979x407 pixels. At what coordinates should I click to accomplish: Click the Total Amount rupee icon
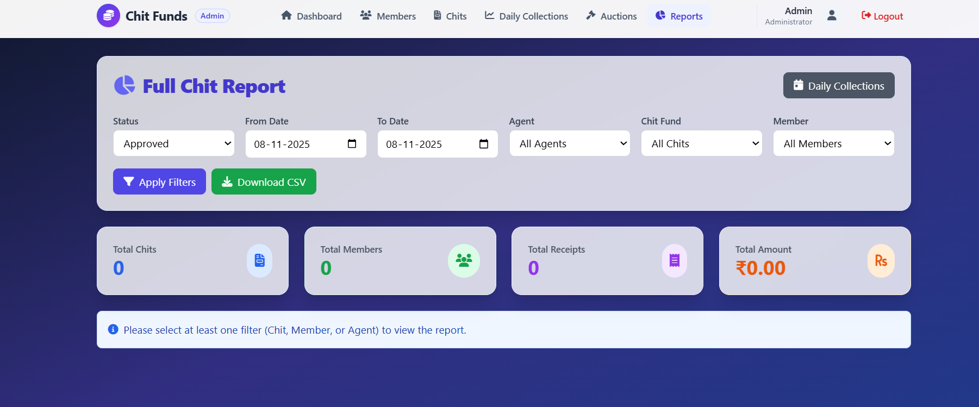point(881,261)
